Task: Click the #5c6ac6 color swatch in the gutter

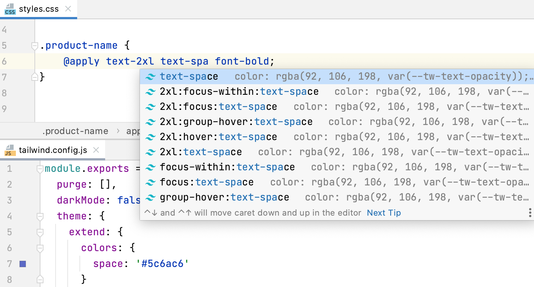Action: (x=23, y=264)
